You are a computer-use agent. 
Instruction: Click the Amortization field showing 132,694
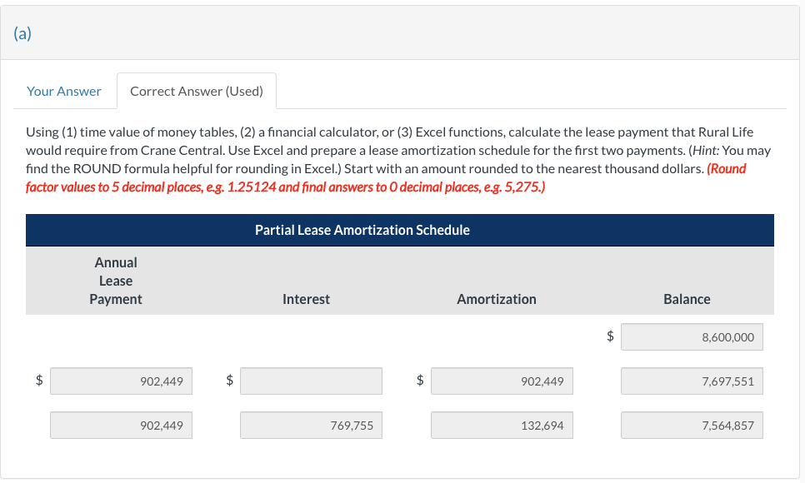(501, 425)
